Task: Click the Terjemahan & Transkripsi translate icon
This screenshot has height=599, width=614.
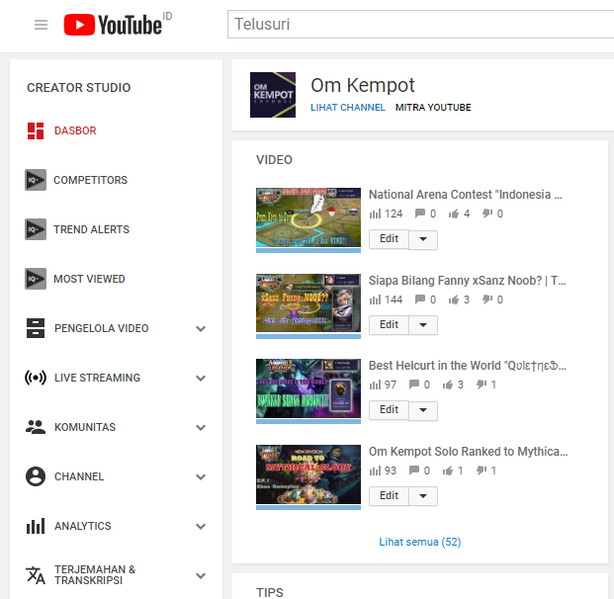Action: [x=36, y=575]
